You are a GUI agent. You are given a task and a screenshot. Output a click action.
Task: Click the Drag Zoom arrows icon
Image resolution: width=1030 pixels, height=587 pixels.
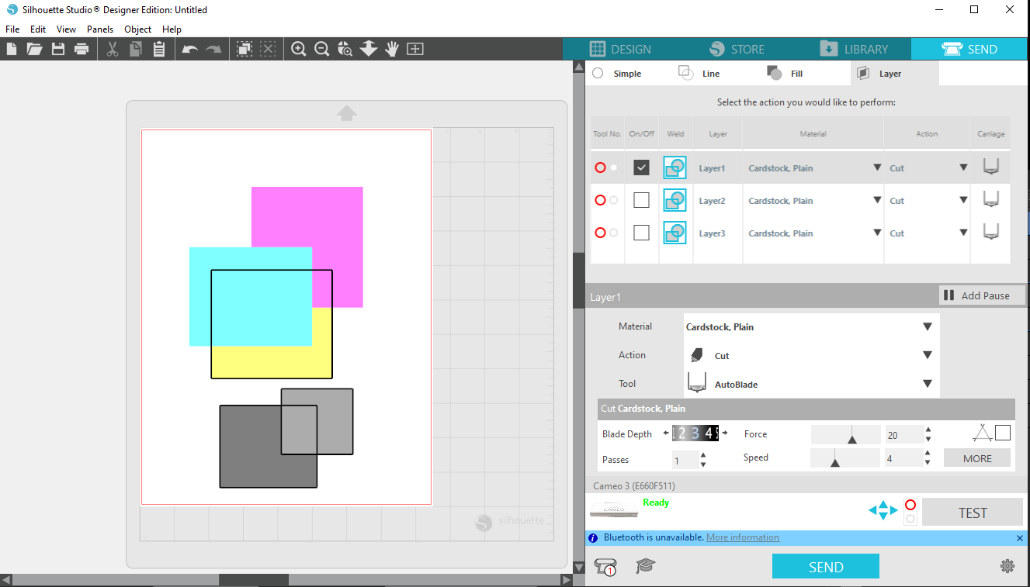click(369, 49)
